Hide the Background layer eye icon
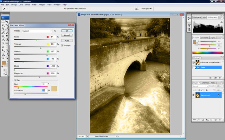This screenshot has width=225, height=140. tap(194, 95)
